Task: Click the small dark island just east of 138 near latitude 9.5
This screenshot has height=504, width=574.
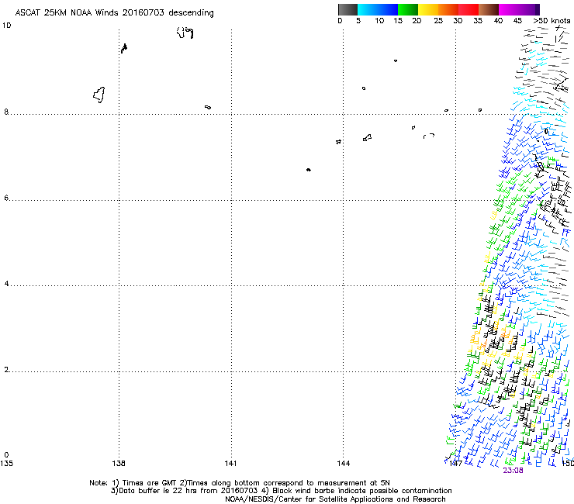Action: (x=124, y=48)
